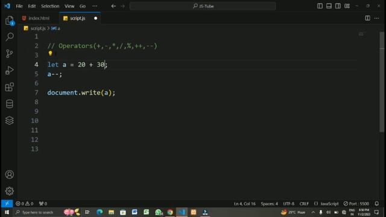Expand the hidden menu bar items ellipsis
Image resolution: width=386 pixels, height=217 pixels.
[95, 6]
